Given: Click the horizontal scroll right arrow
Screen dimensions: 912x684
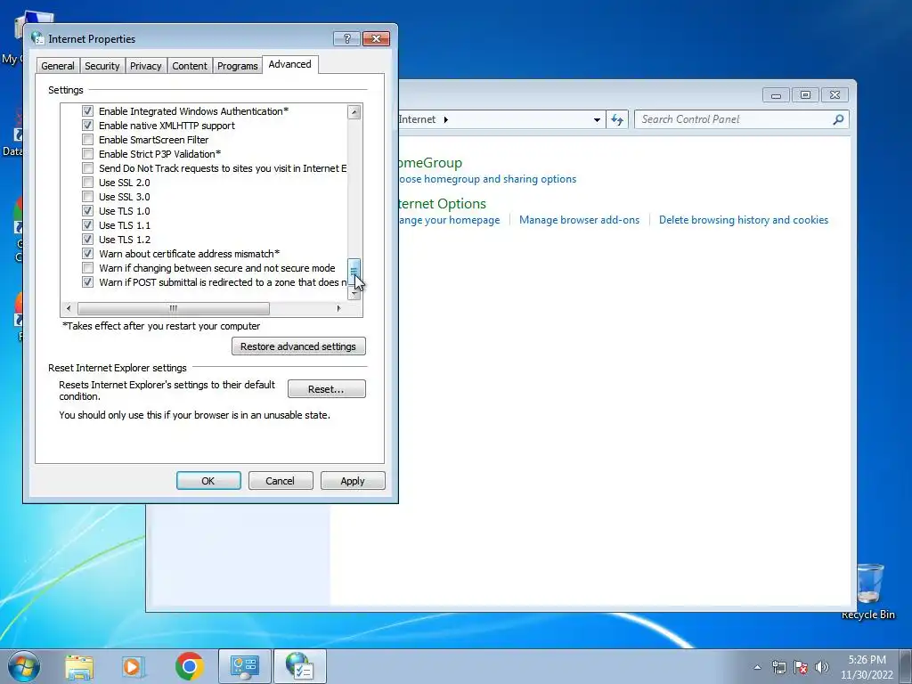Looking at the screenshot, I should pyautogui.click(x=338, y=308).
